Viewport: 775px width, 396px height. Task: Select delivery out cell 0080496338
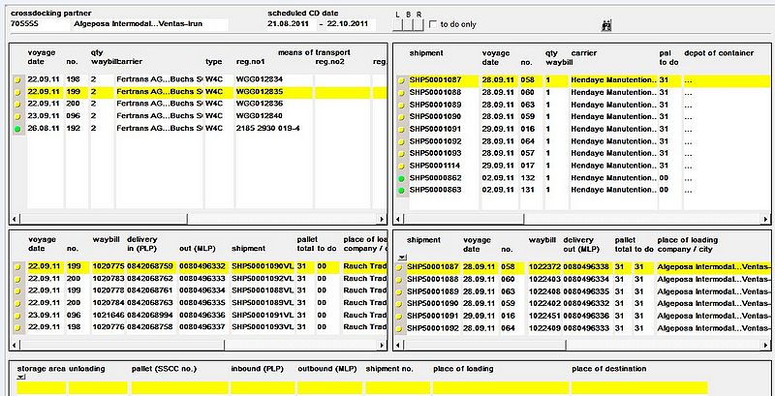[x=587, y=267]
